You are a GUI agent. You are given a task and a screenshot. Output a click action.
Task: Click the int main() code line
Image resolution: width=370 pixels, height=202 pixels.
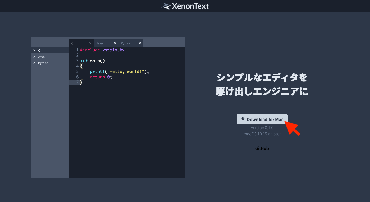click(x=93, y=61)
